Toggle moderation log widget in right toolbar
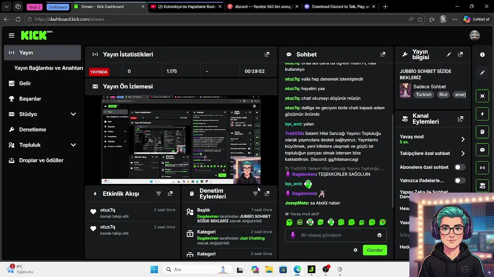Image resolution: width=494 pixels, height=277 pixels. [x=482, y=132]
